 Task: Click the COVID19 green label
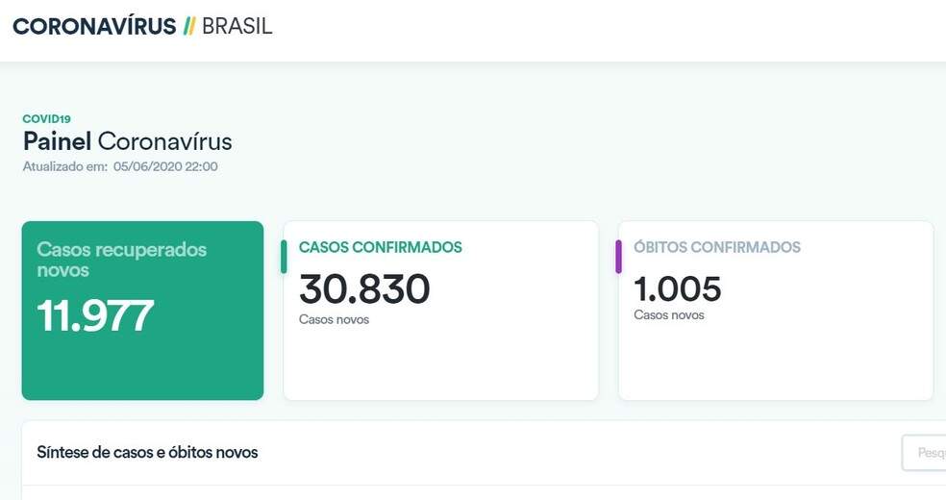(x=46, y=119)
